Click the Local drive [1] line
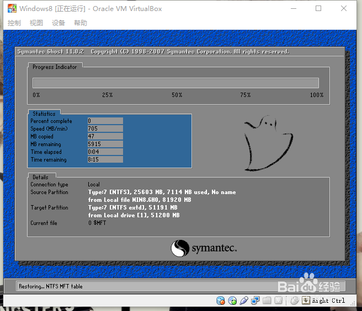Screen dimensions: 362x311 (134, 215)
